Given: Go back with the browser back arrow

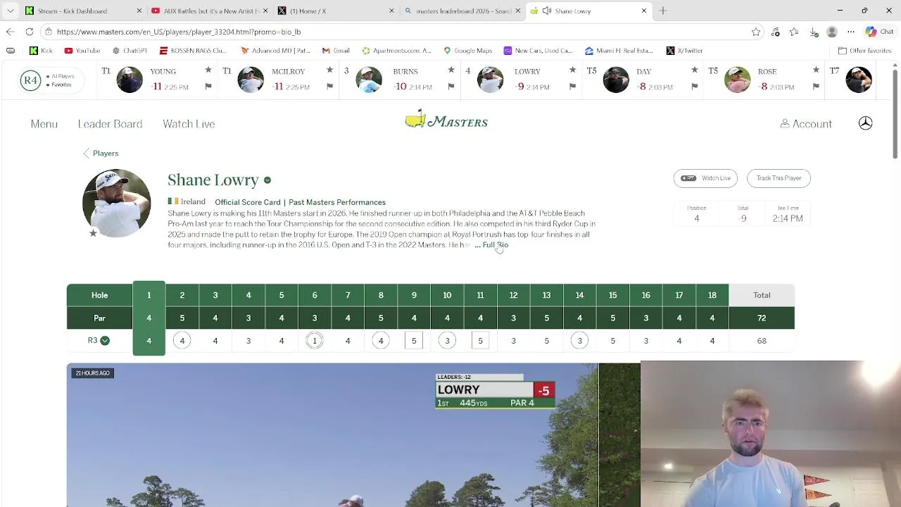Looking at the screenshot, I should [x=10, y=32].
